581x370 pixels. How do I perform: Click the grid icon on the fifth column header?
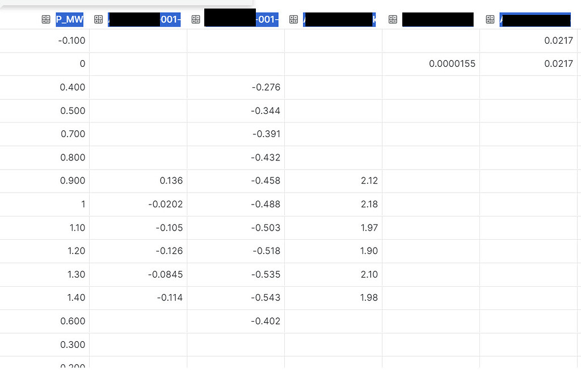click(393, 19)
